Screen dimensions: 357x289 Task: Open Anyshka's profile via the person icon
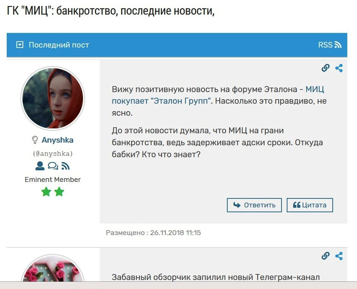coord(40,166)
